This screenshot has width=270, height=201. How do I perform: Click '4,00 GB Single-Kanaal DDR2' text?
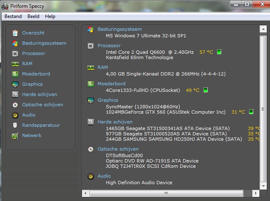point(140,74)
